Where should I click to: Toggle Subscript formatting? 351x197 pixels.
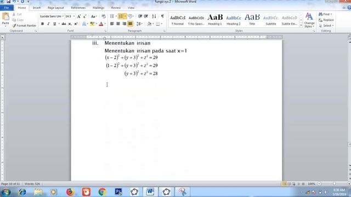70,24
